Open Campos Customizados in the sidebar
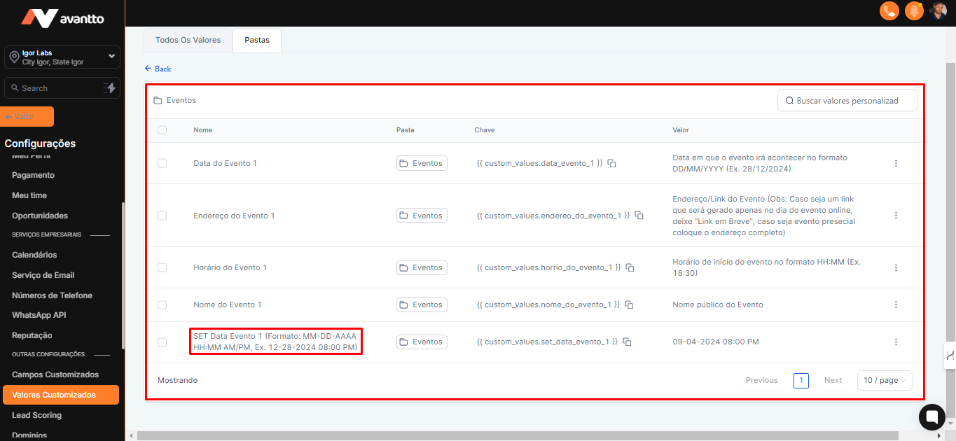The height and width of the screenshot is (441, 956). (x=55, y=374)
